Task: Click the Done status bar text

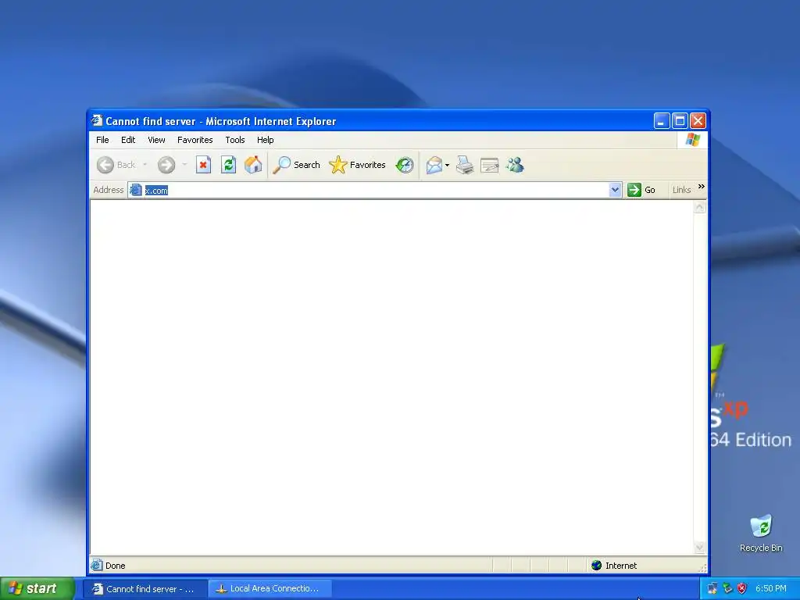Action: click(116, 566)
